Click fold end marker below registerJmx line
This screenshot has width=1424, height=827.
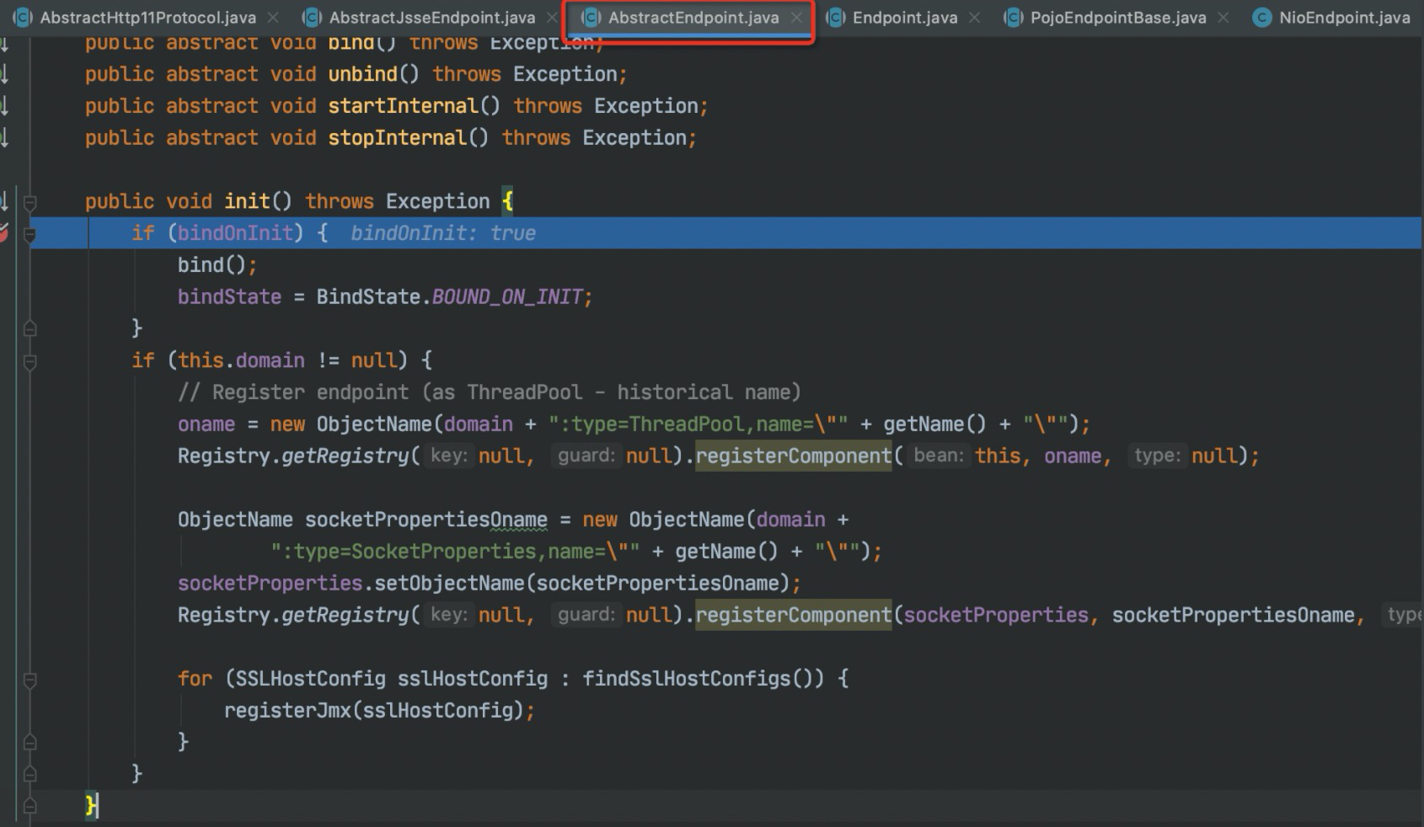click(x=30, y=742)
